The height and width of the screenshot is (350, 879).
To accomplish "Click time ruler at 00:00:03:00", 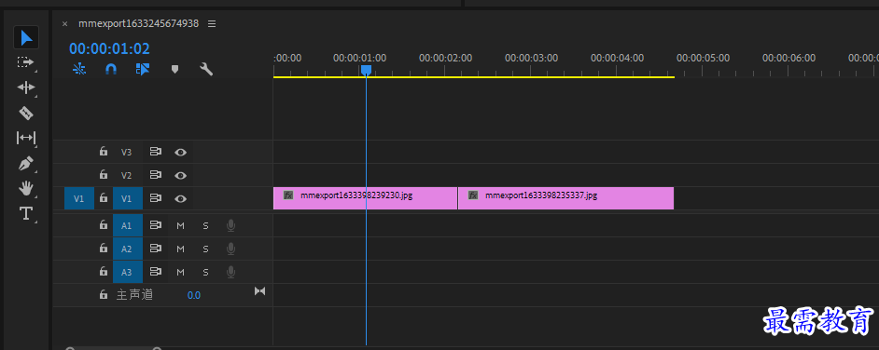I will (531, 58).
